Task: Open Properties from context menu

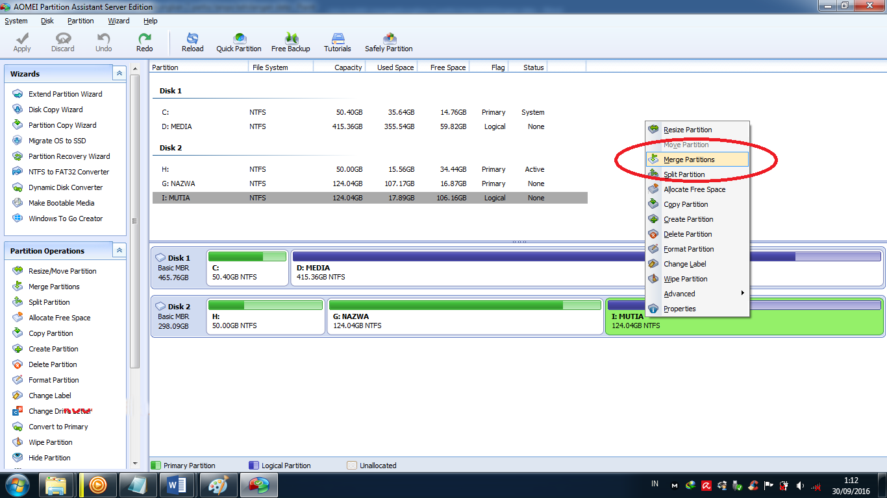Action: (698, 309)
